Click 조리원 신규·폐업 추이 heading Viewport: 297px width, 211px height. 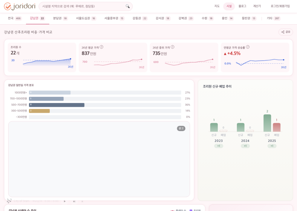[217, 86]
